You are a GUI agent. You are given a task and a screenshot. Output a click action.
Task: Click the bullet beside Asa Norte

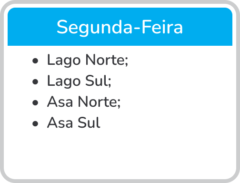click(x=35, y=102)
